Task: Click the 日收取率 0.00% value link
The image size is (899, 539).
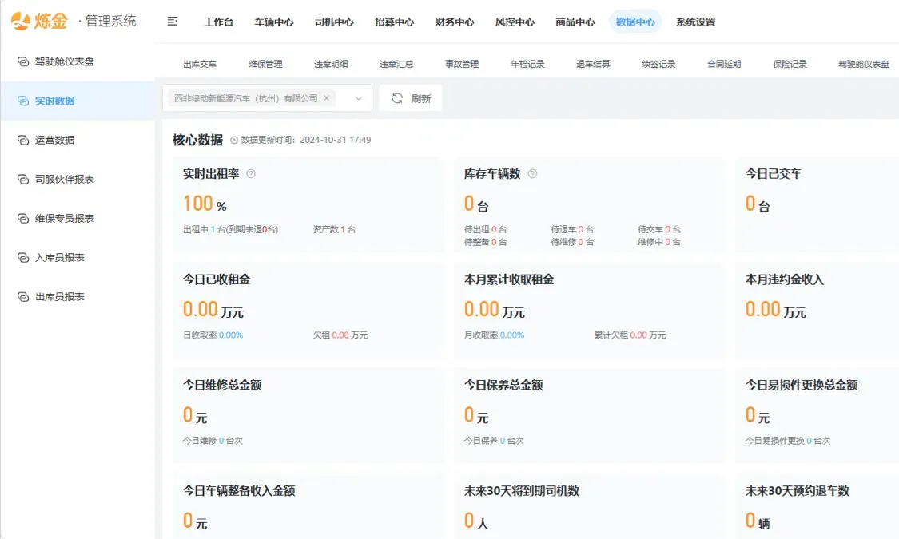Action: click(231, 335)
